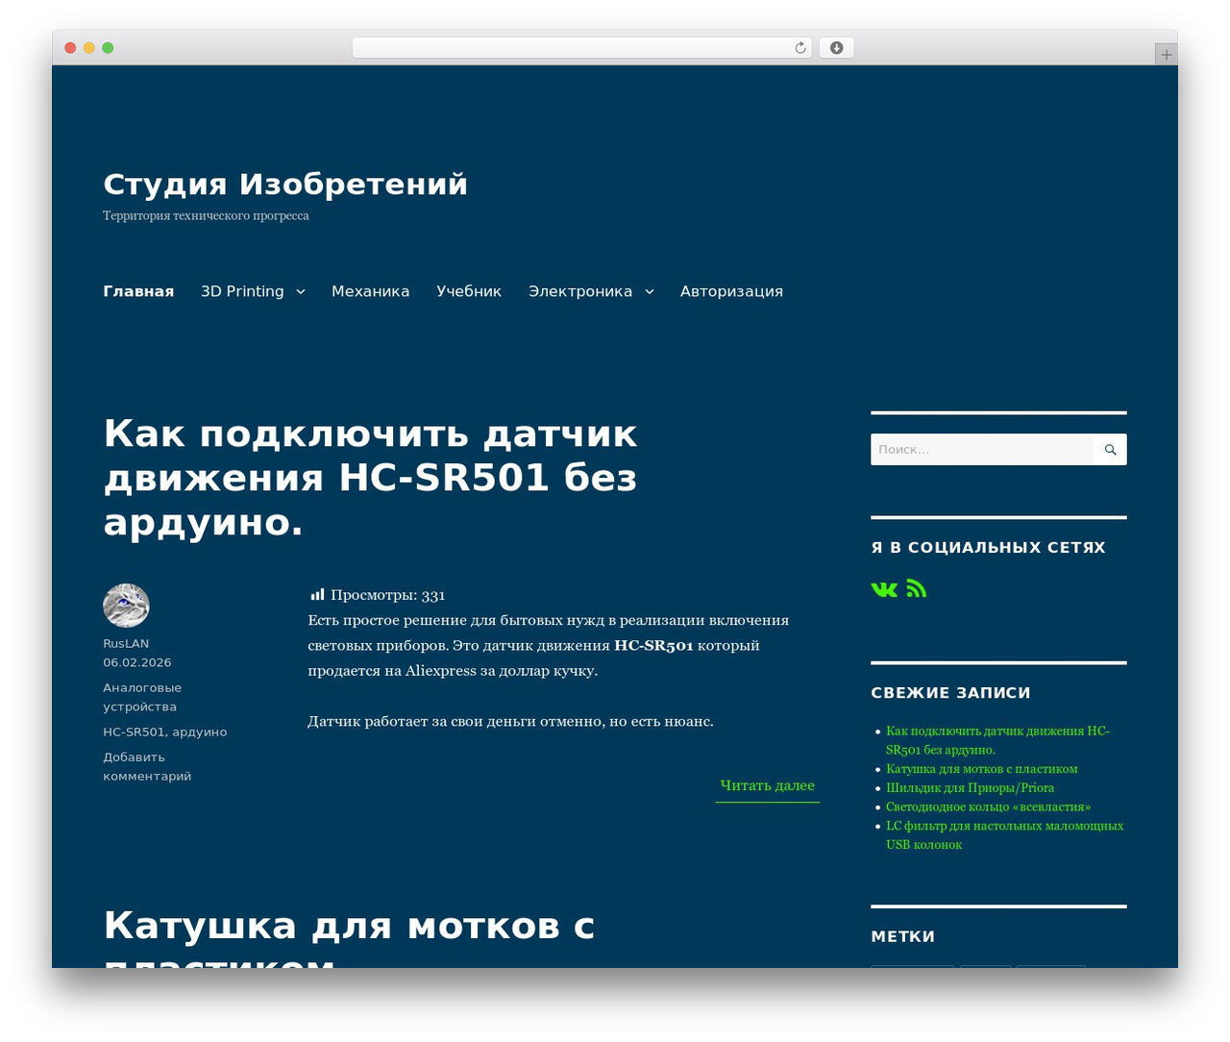Open the post date 06.02.2026
This screenshot has height=1042, width=1230.
(137, 662)
